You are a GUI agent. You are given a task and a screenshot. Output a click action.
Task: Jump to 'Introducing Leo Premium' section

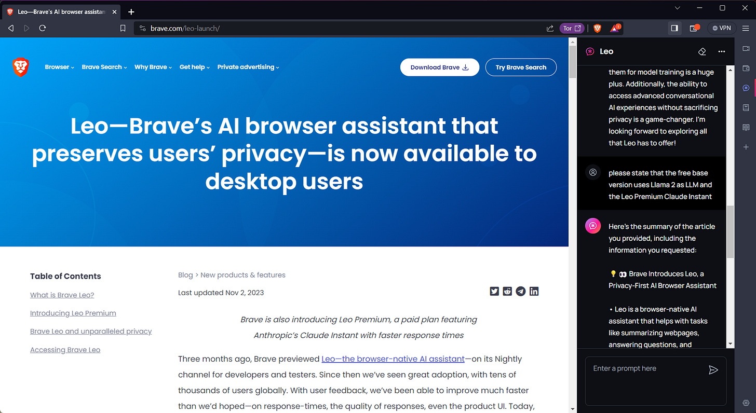[73, 313]
